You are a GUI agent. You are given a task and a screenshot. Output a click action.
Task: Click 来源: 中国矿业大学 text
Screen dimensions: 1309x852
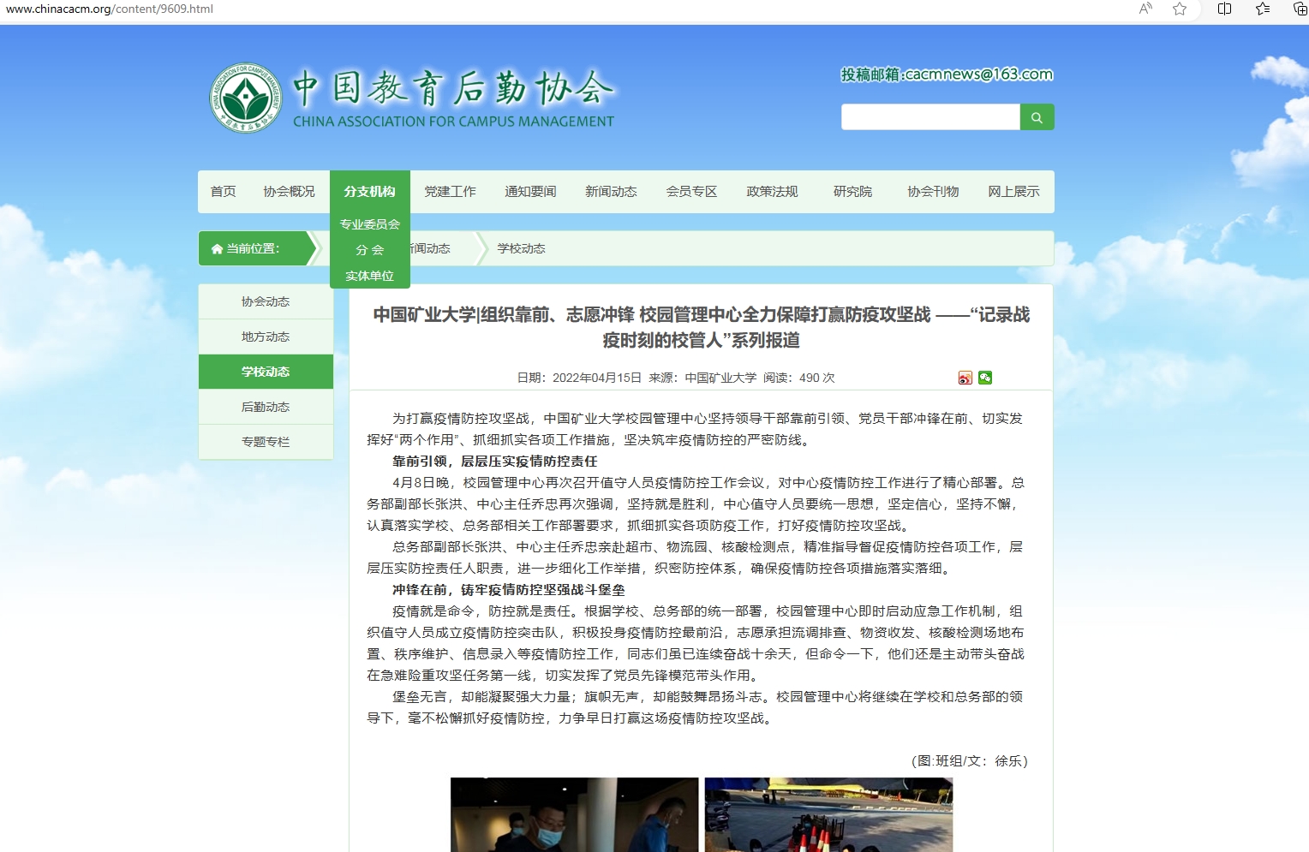702,378
